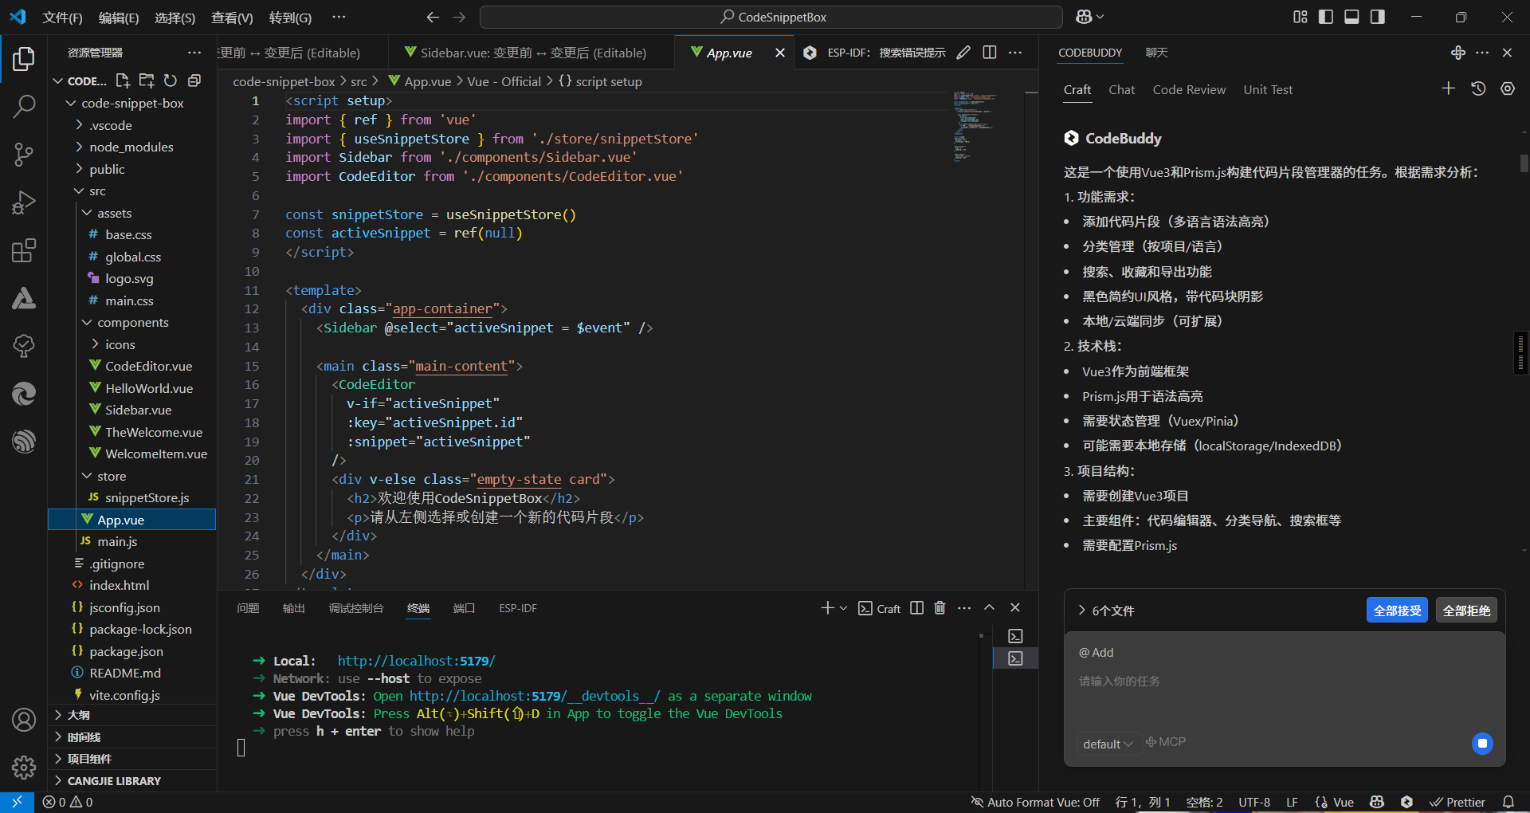This screenshot has width=1530, height=813.
Task: Start a new CodeBuddy session with plus
Action: click(x=1449, y=88)
